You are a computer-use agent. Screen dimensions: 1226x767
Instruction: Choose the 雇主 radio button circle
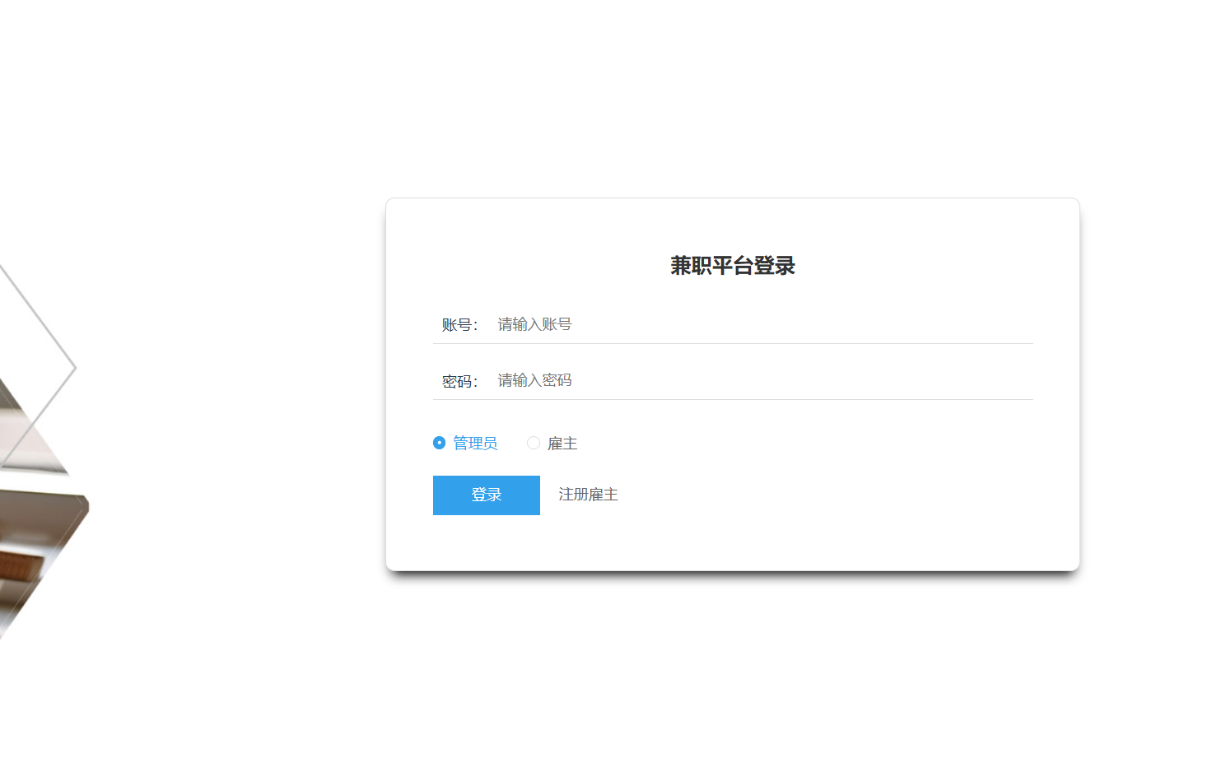[x=534, y=443]
